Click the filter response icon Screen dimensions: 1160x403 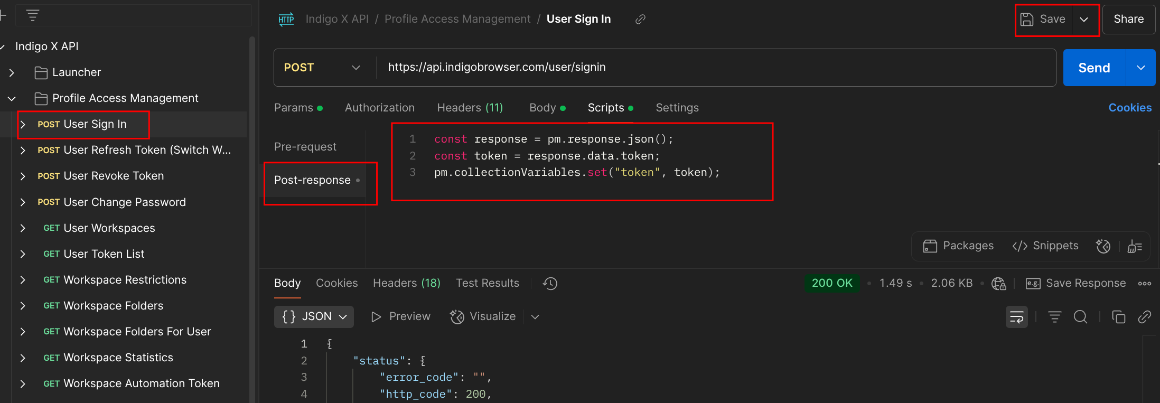pos(1055,317)
